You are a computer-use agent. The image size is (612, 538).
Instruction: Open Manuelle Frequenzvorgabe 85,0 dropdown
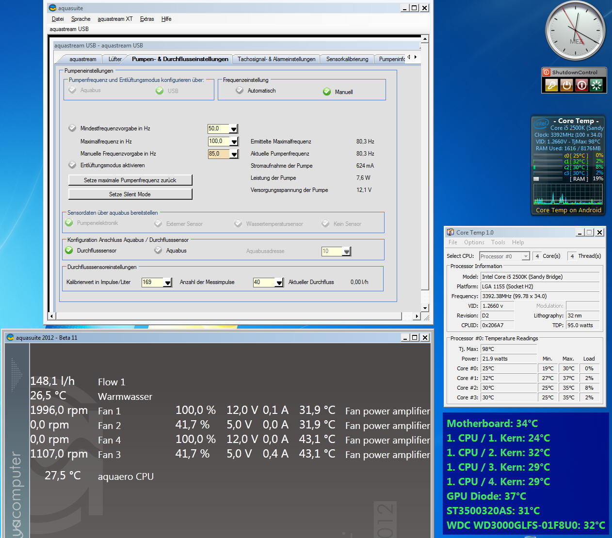pos(234,154)
